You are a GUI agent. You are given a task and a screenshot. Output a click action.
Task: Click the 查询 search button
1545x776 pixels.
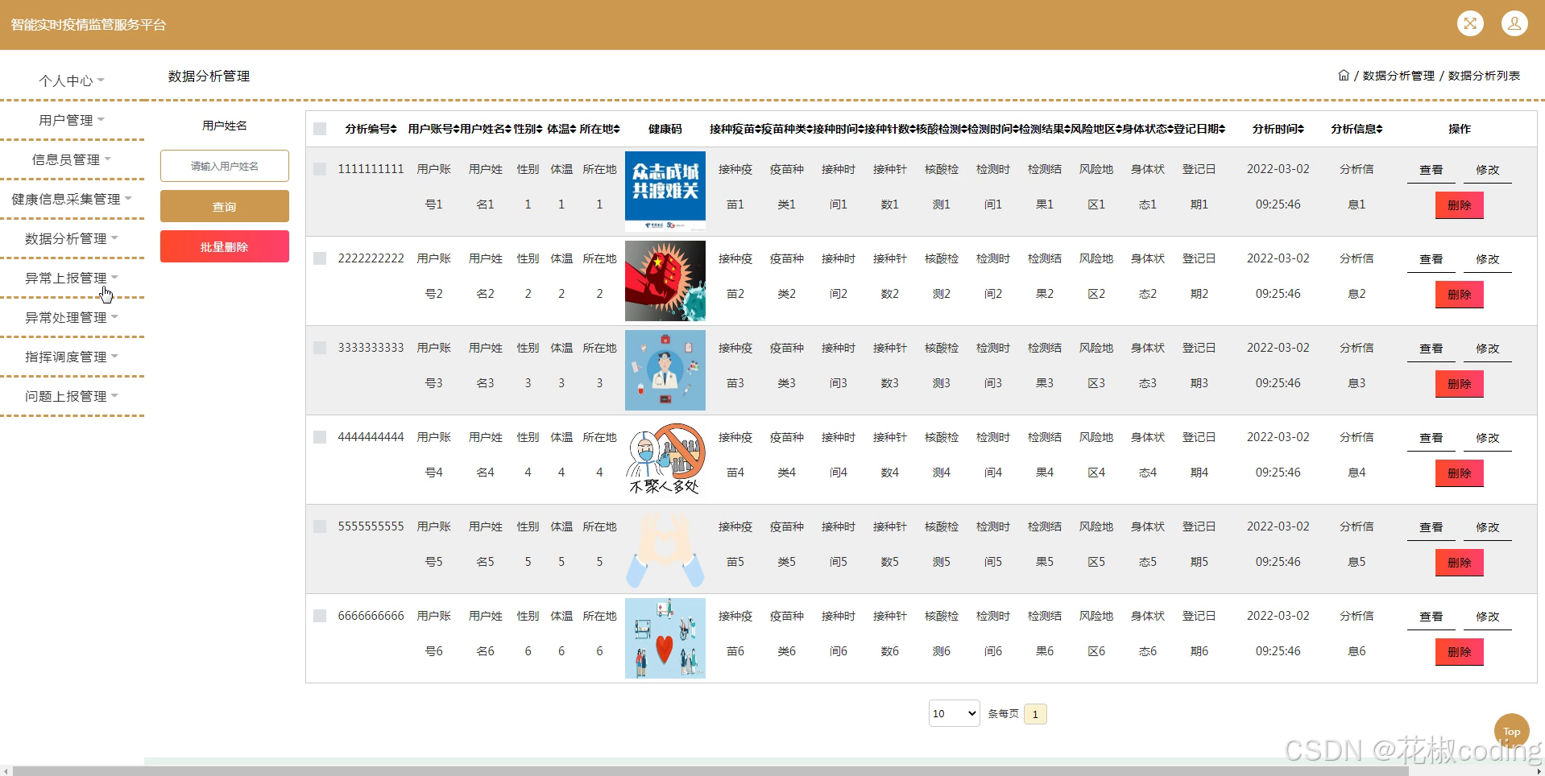(x=225, y=206)
